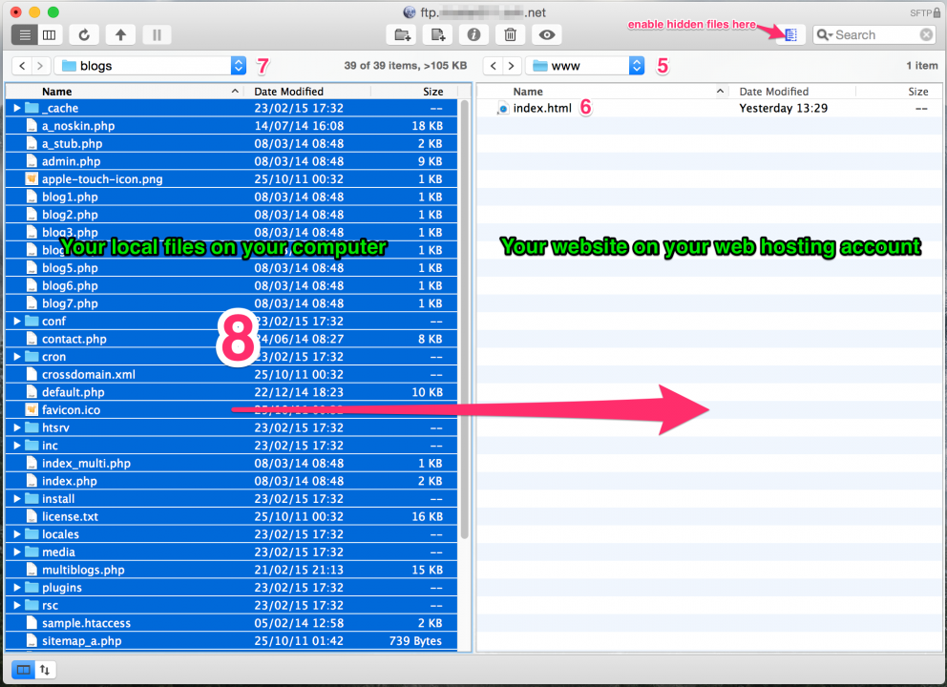Expand the media folder

(17, 552)
